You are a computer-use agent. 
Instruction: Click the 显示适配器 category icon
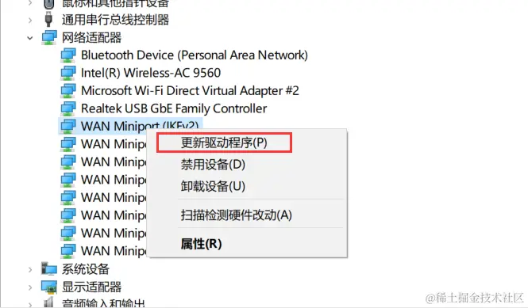(x=49, y=287)
